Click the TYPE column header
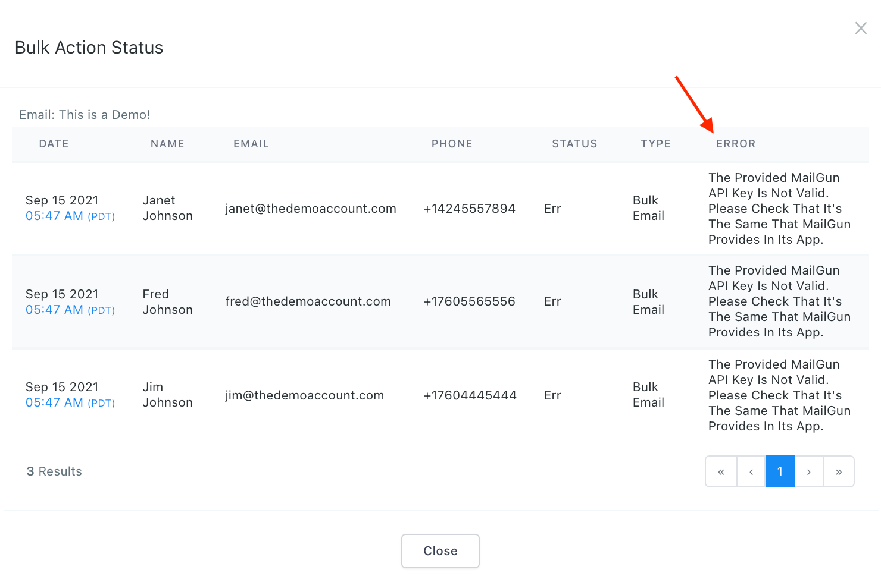The height and width of the screenshot is (579, 881). pos(655,144)
